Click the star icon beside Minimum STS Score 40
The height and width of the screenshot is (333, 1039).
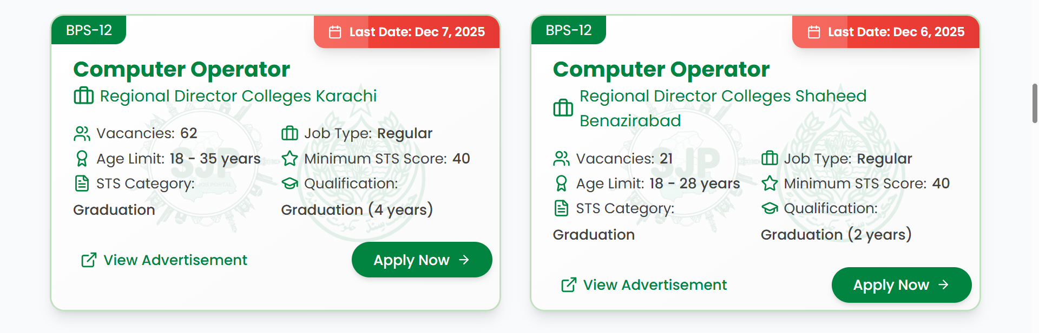tap(291, 159)
